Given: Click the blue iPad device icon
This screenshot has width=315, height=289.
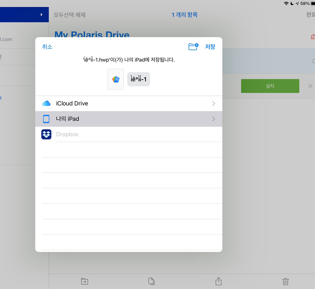Looking at the screenshot, I should (46, 119).
